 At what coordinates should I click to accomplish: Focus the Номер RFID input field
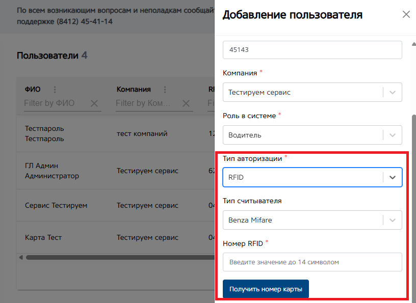[313, 262]
